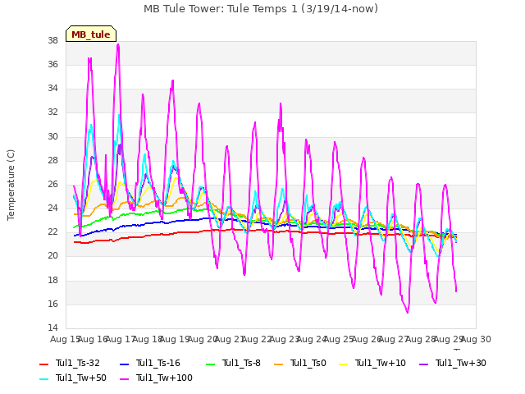Toggle the Tul1_Ts-32 legend entry
525x394 pixels.
click(70, 363)
